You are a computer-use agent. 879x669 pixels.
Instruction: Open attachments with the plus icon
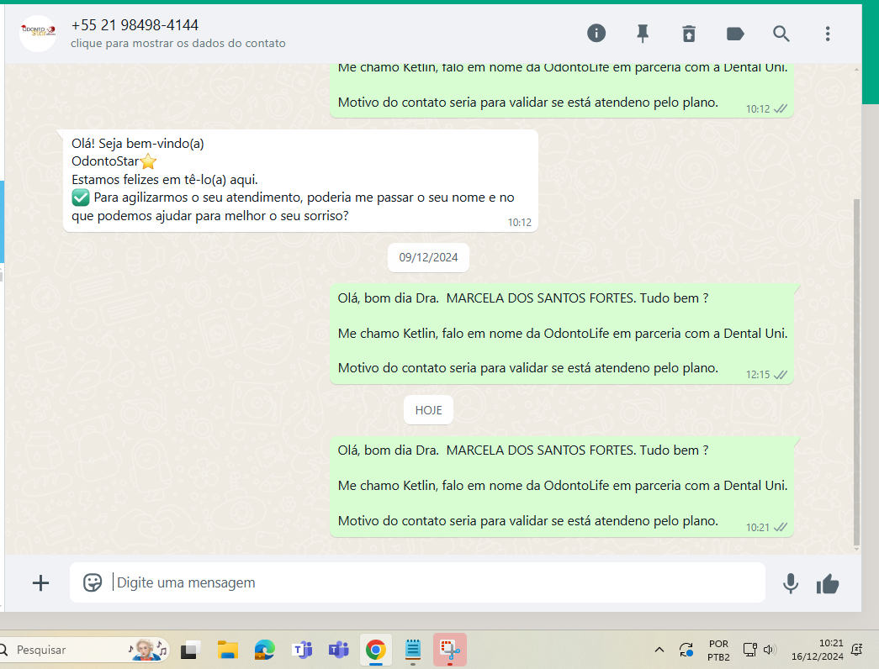point(40,583)
